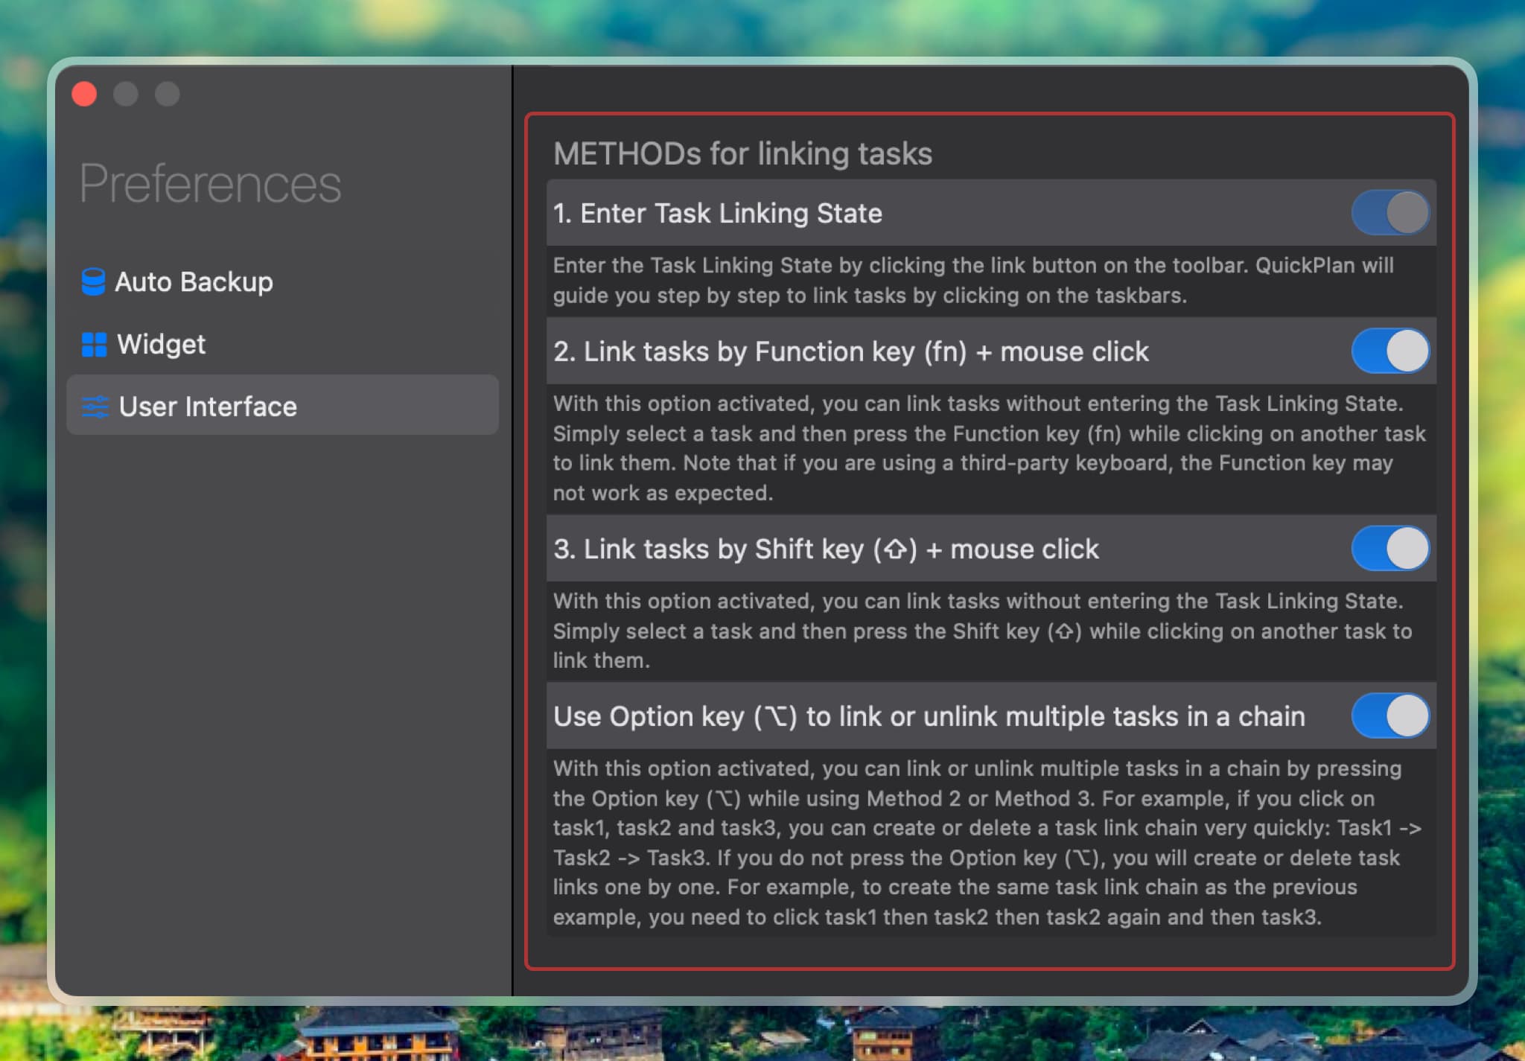
Task: Toggle the Enter Task Linking State switch
Action: click(x=1389, y=213)
